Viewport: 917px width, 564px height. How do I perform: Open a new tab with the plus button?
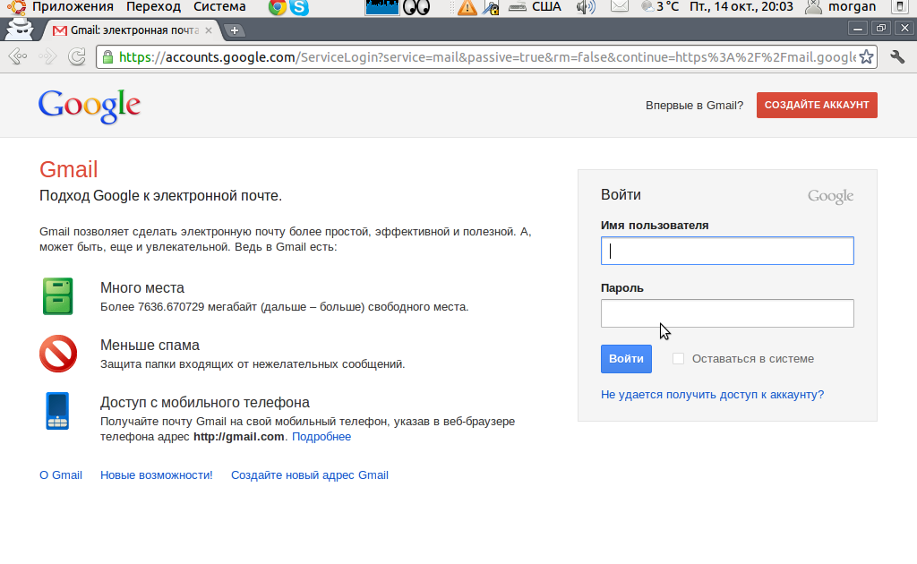click(234, 30)
